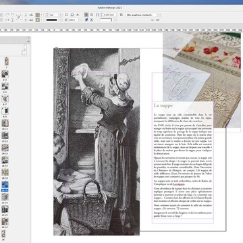Flip horizontal icon in control bar
Viewport: 243px width, 243px height.
(7, 20)
